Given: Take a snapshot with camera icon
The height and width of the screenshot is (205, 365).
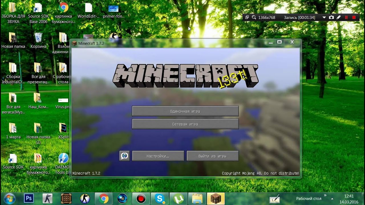Looking at the screenshot, I should 331,17.
